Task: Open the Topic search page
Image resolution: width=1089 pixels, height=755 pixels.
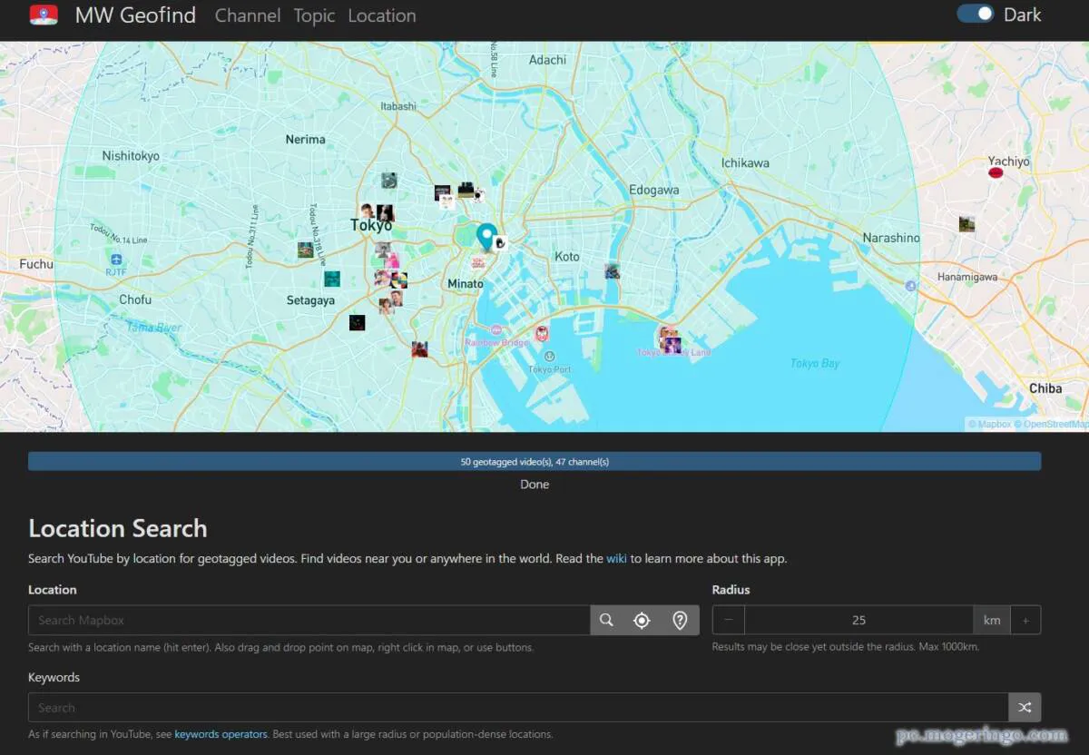Action: coord(314,15)
